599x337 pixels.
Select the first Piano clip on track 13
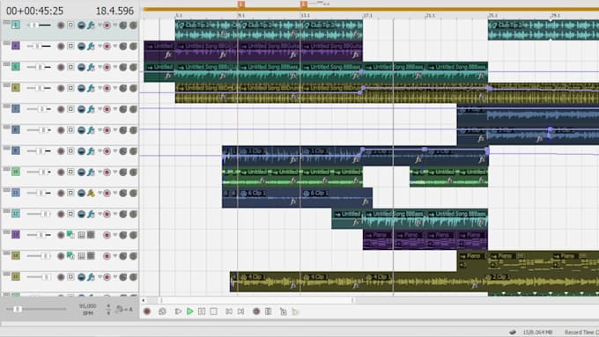click(378, 239)
